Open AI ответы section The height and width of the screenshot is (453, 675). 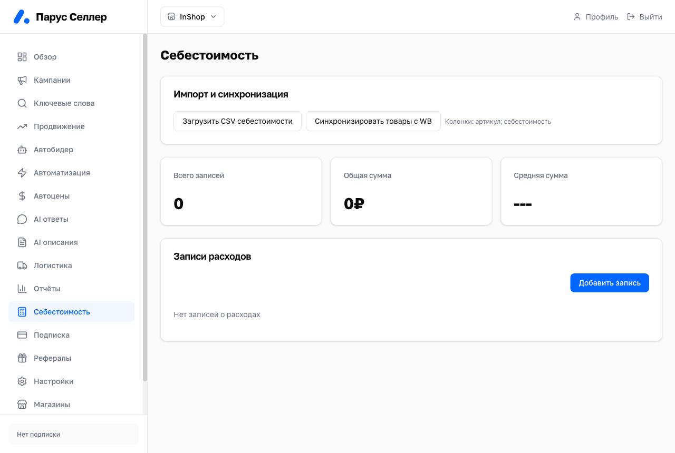tap(72, 219)
